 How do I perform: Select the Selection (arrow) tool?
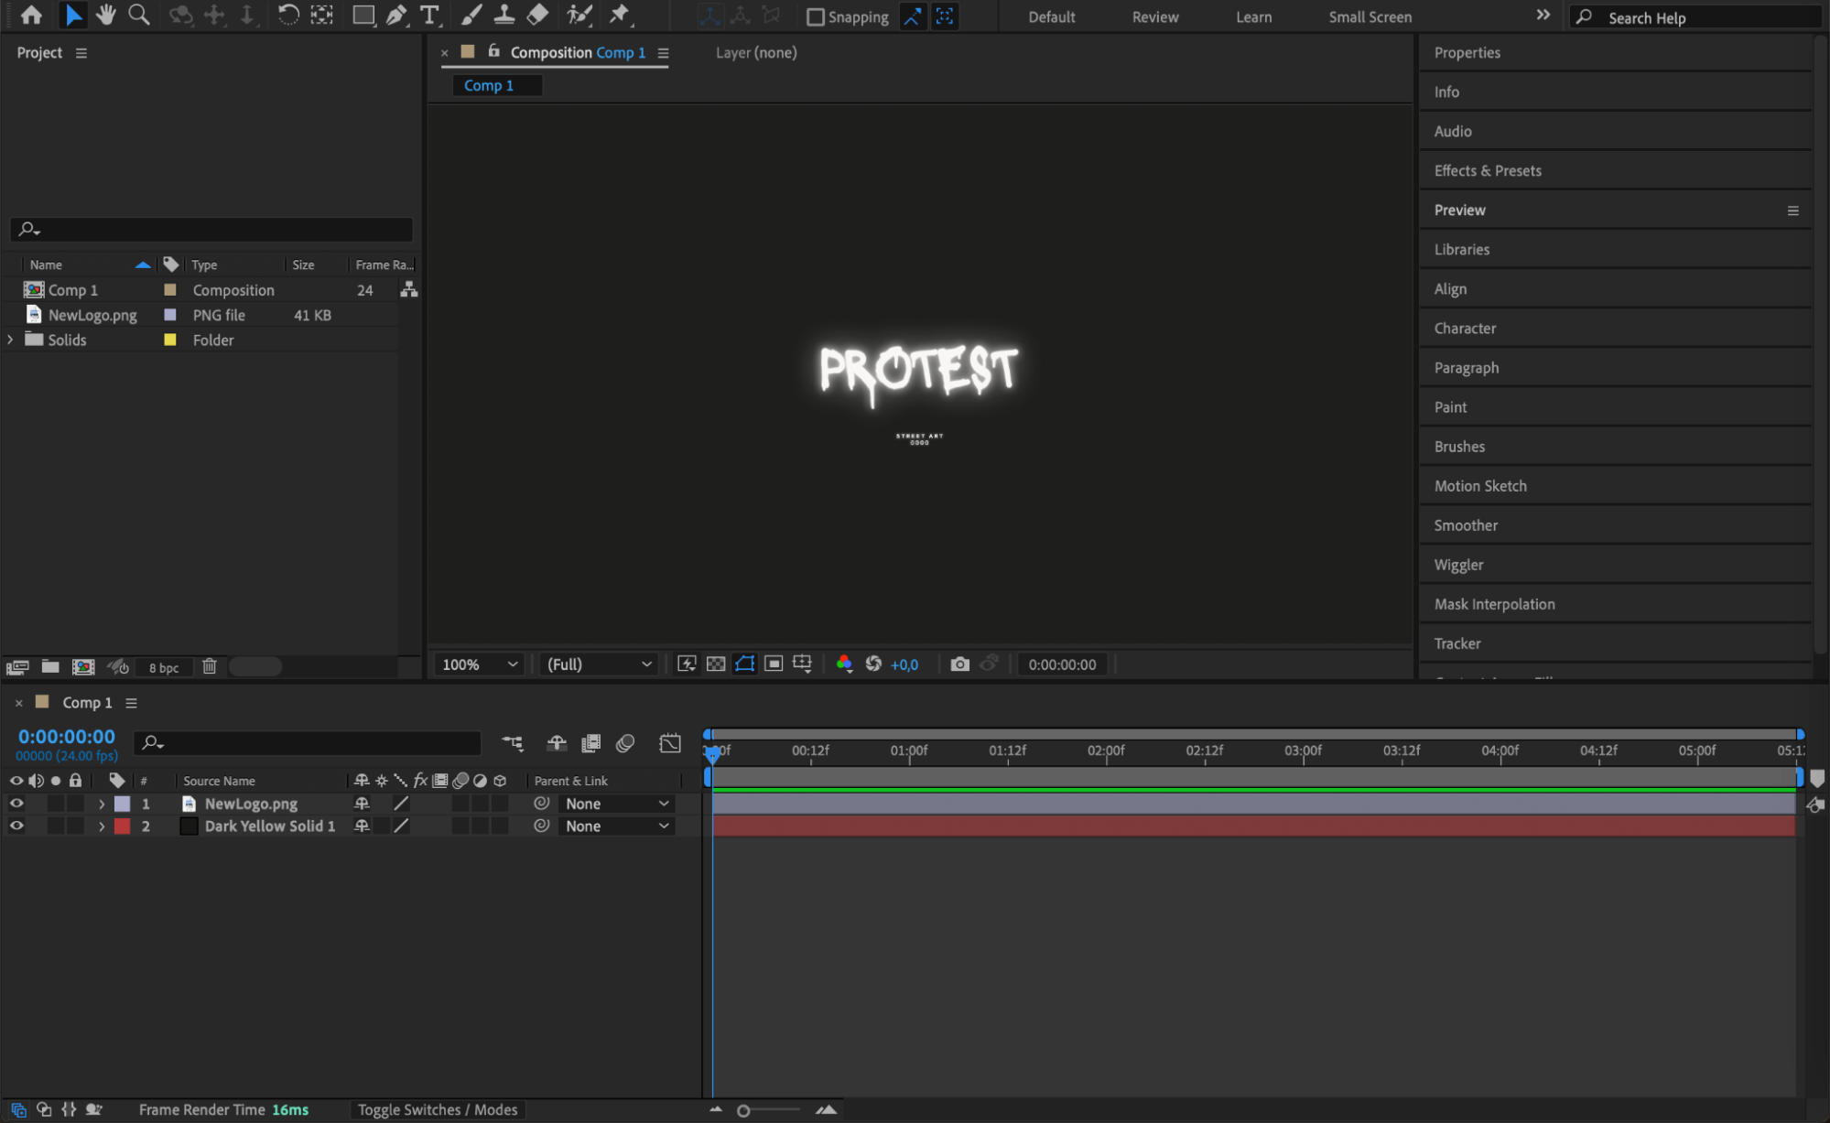coord(73,15)
